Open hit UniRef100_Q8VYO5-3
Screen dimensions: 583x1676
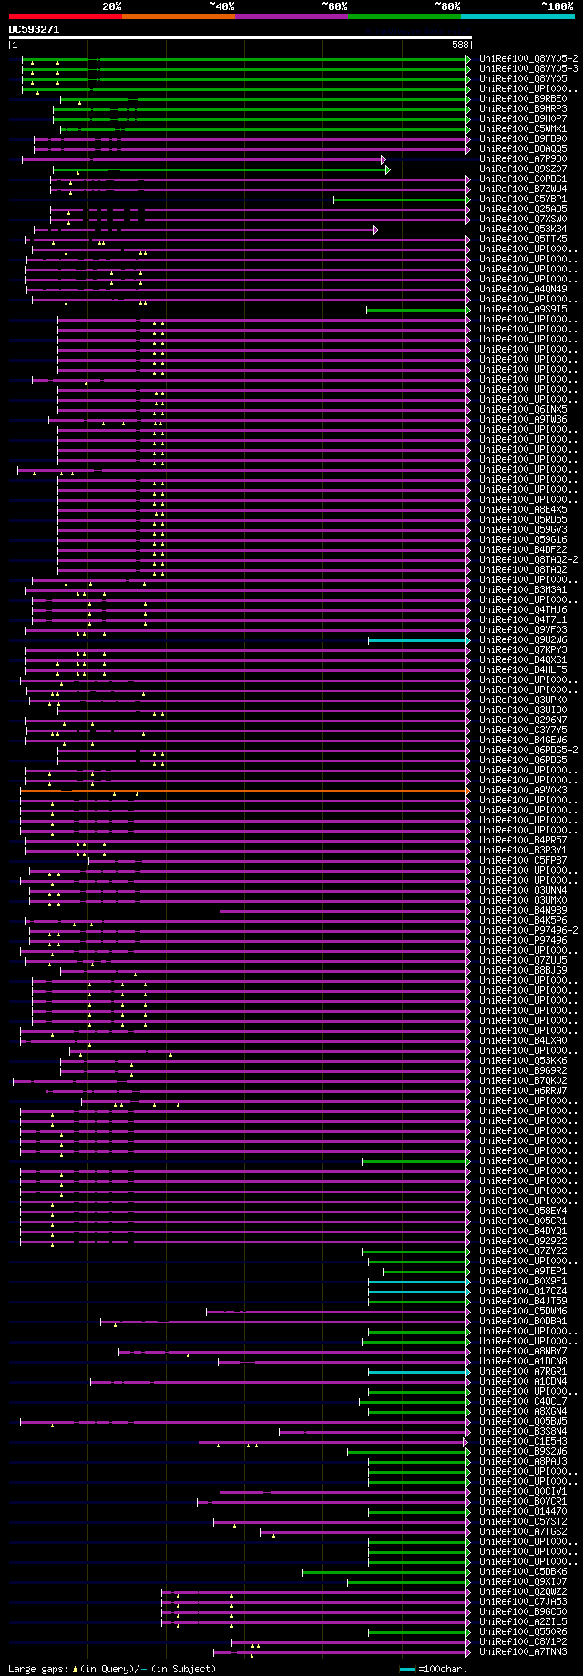click(x=528, y=68)
